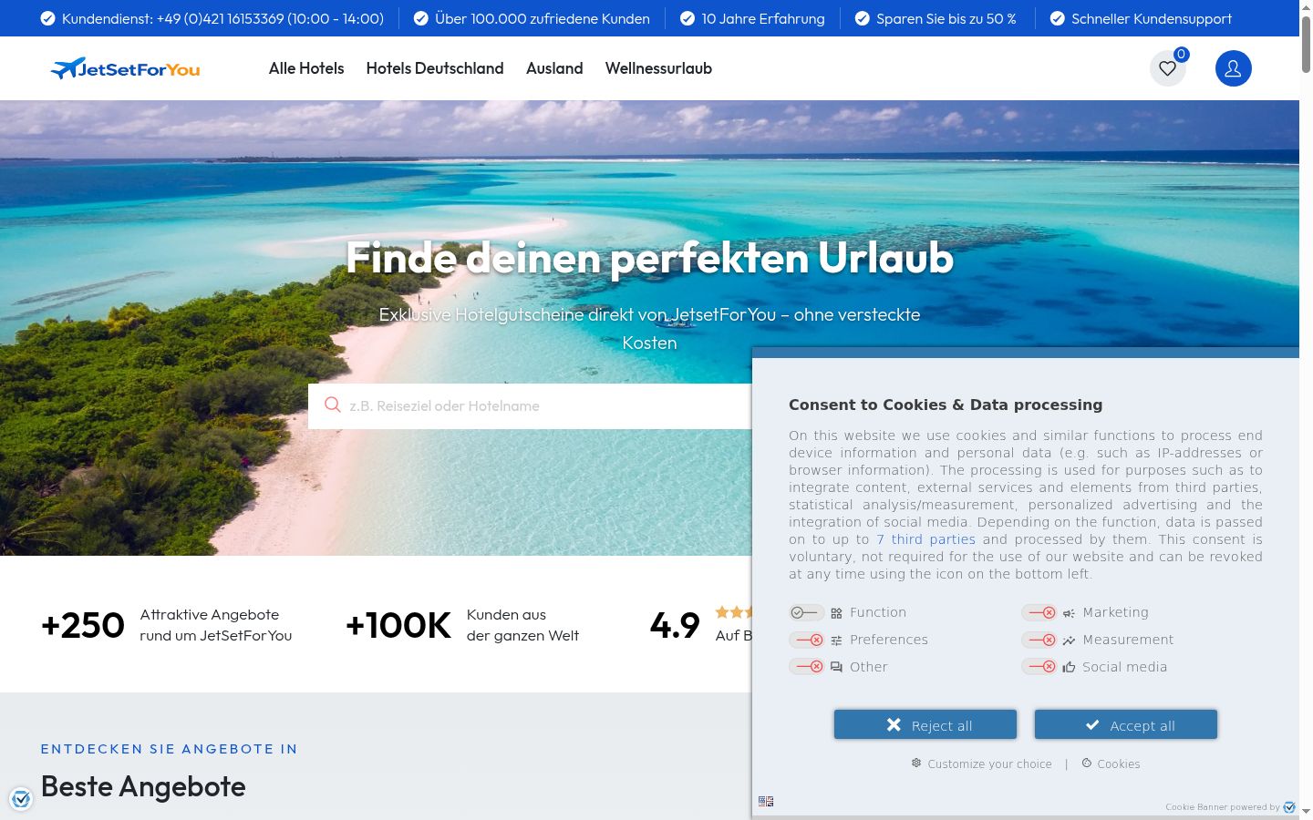Enable the Preferences cookies switch

(x=807, y=640)
